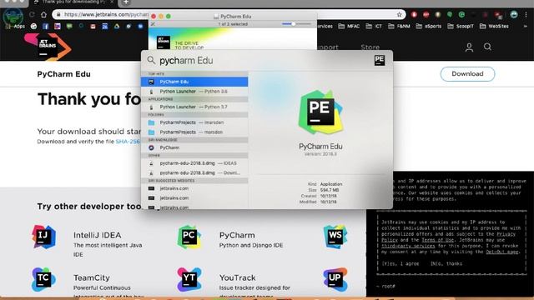The width and height of the screenshot is (534, 300).
Task: Click YouTrack YT icon
Action: (189, 279)
